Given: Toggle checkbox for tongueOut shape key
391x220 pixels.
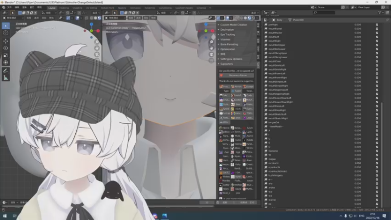Looking at the screenshot, I should 377,123.
